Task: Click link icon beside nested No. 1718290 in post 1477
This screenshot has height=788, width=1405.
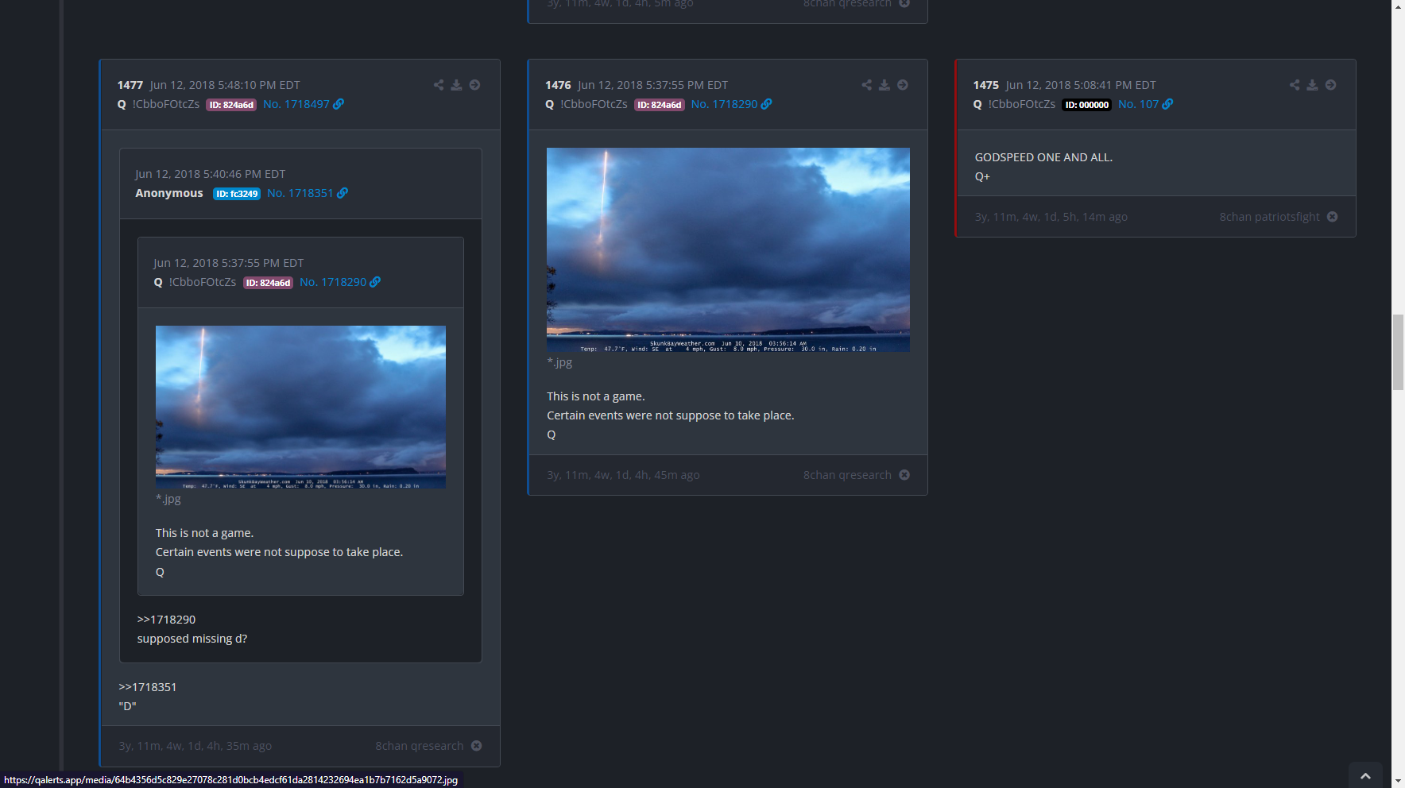Action: (375, 282)
